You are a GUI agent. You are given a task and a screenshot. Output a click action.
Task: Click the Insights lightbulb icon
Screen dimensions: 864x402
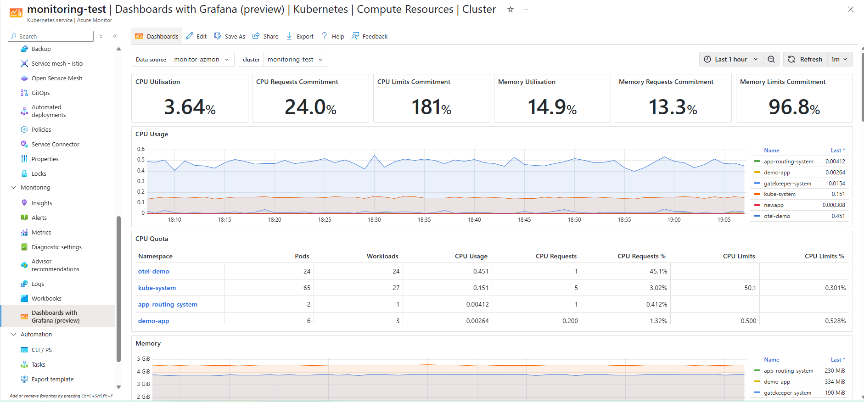click(x=24, y=203)
